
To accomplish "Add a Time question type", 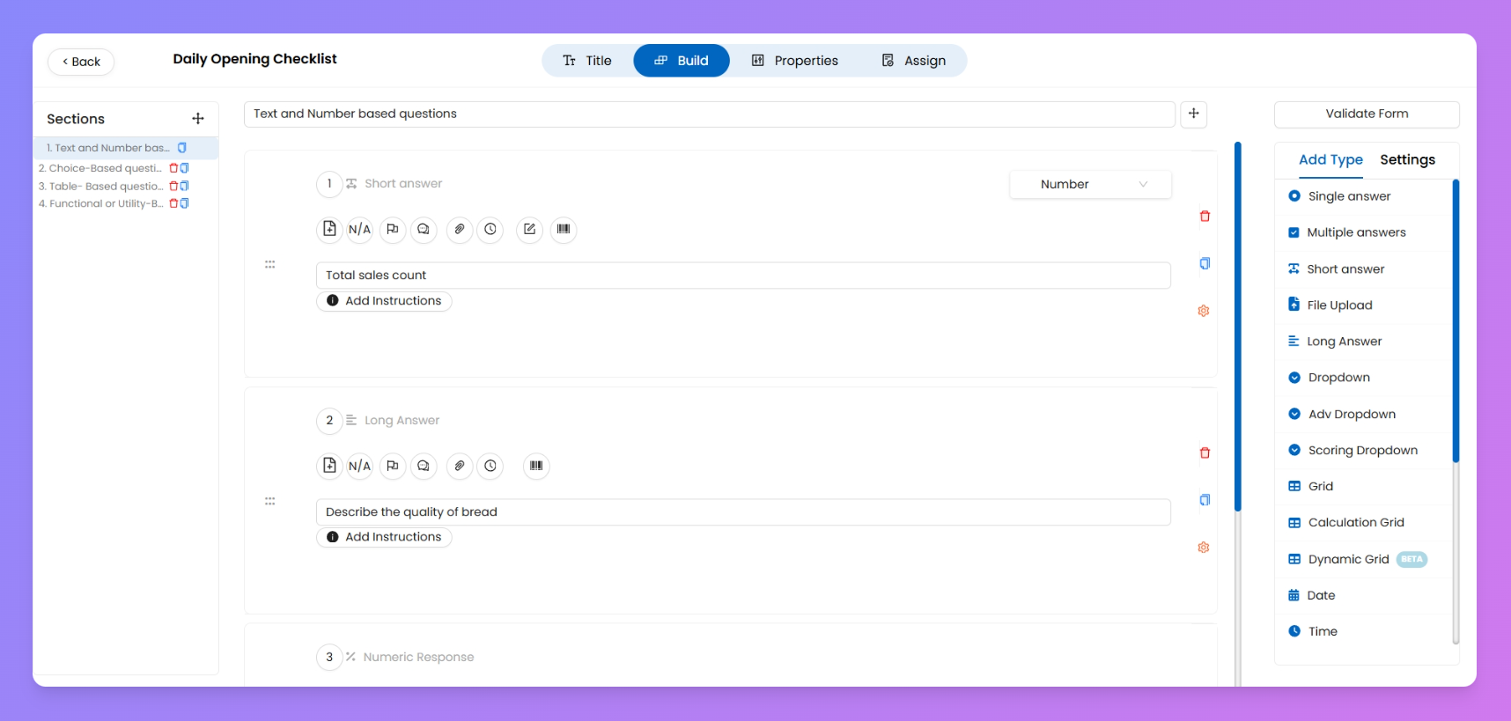I will click(x=1363, y=632).
